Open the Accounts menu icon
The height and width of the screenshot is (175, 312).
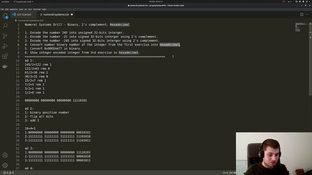(5, 155)
